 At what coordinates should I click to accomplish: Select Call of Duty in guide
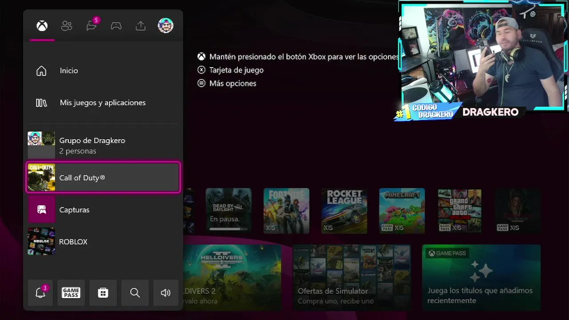click(x=103, y=177)
